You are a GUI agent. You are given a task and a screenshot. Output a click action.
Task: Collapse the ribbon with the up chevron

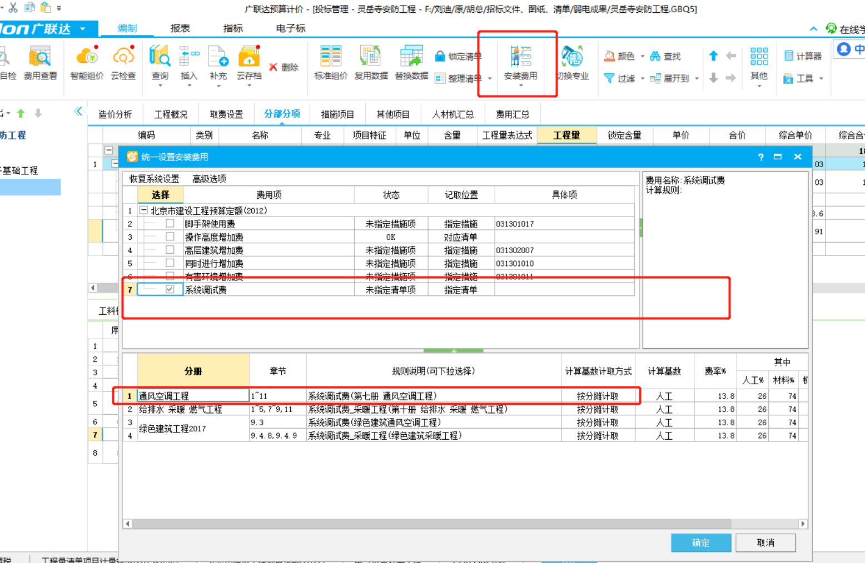pyautogui.click(x=813, y=28)
